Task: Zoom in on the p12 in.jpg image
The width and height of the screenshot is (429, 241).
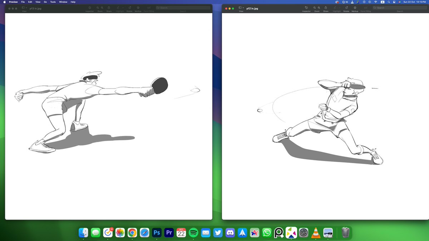Action: tap(319, 7)
